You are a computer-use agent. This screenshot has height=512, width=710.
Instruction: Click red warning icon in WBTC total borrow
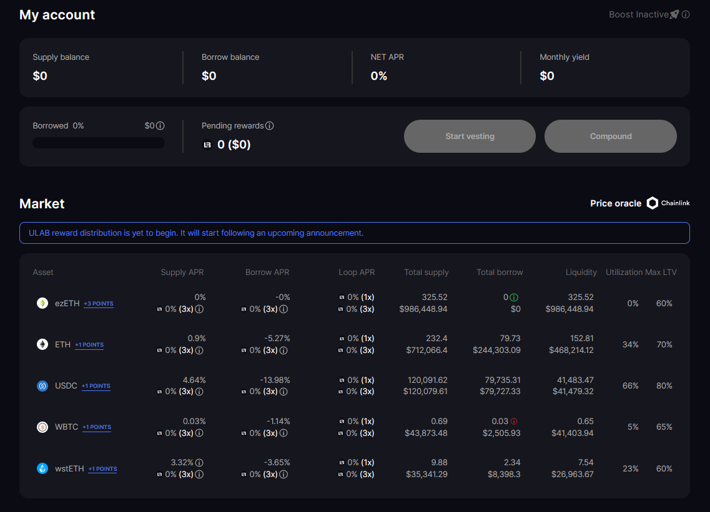514,422
